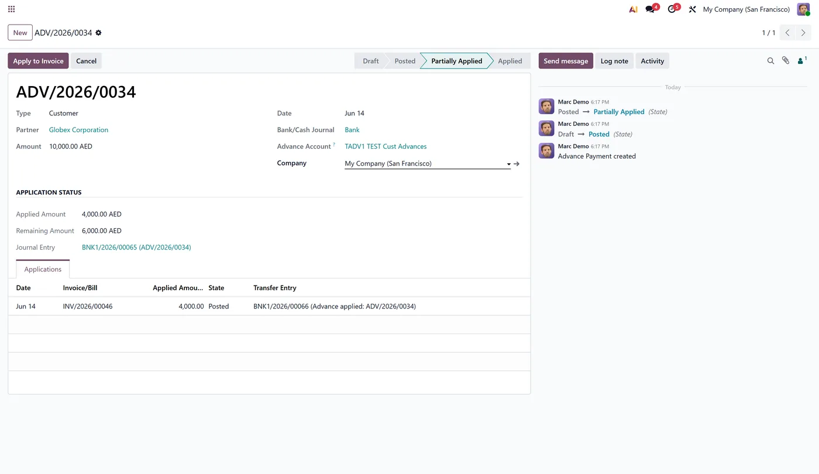Select the Draft status stage

click(x=370, y=61)
